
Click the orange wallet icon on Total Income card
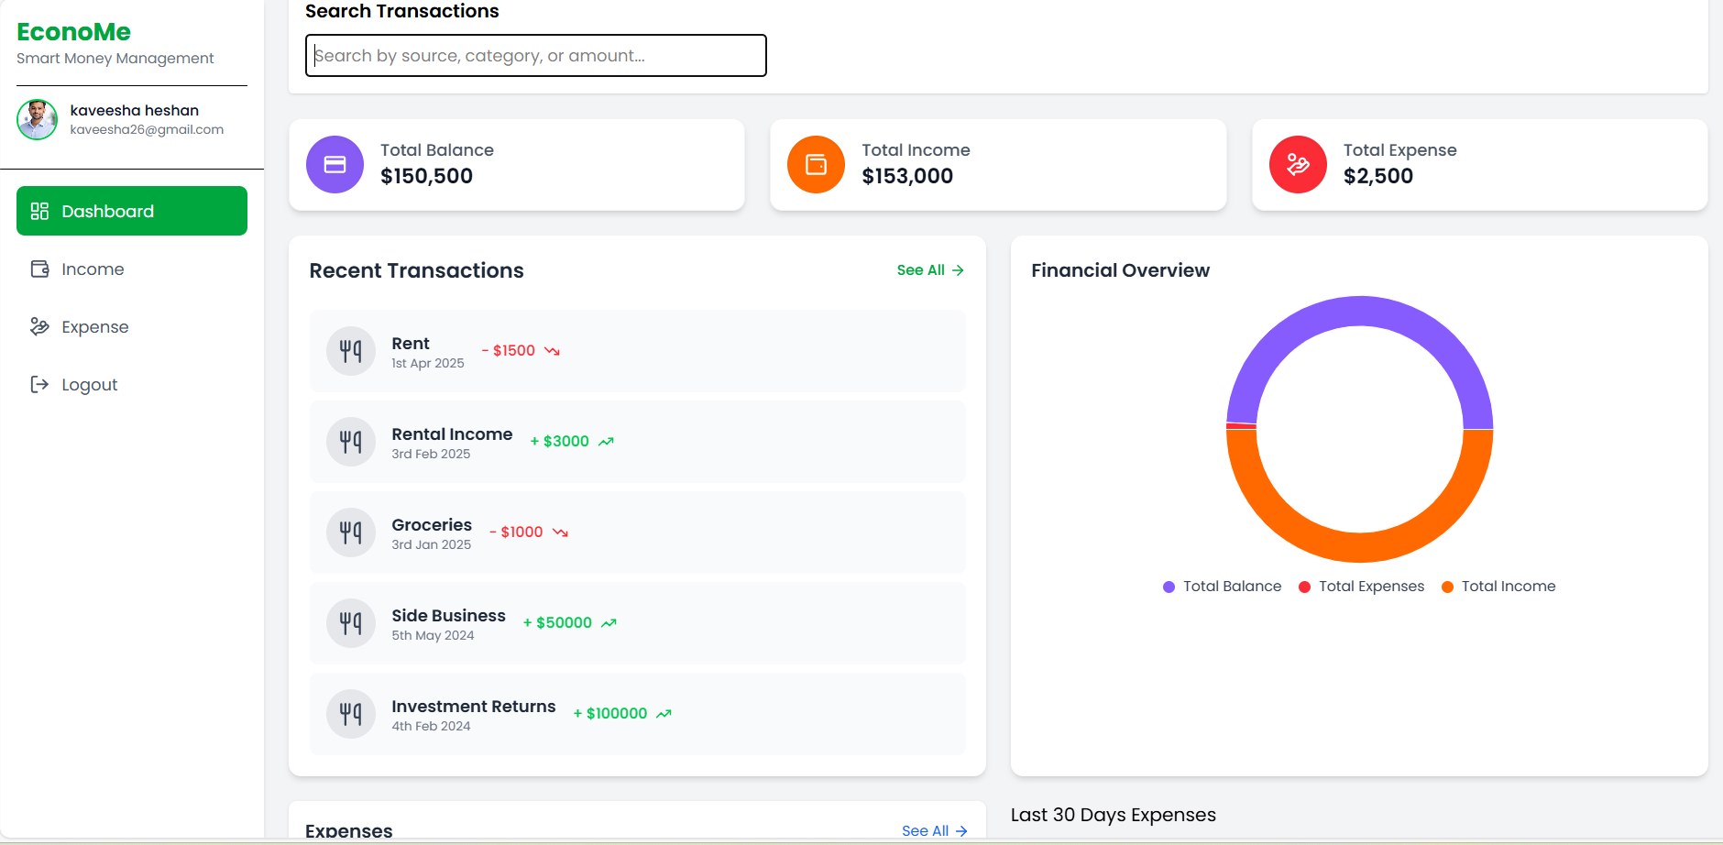(816, 164)
